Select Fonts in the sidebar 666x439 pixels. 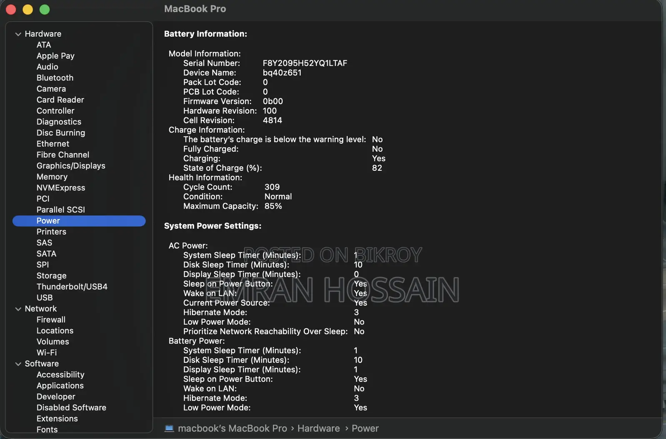pos(47,429)
